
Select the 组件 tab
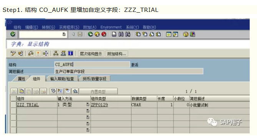(x=36, y=79)
